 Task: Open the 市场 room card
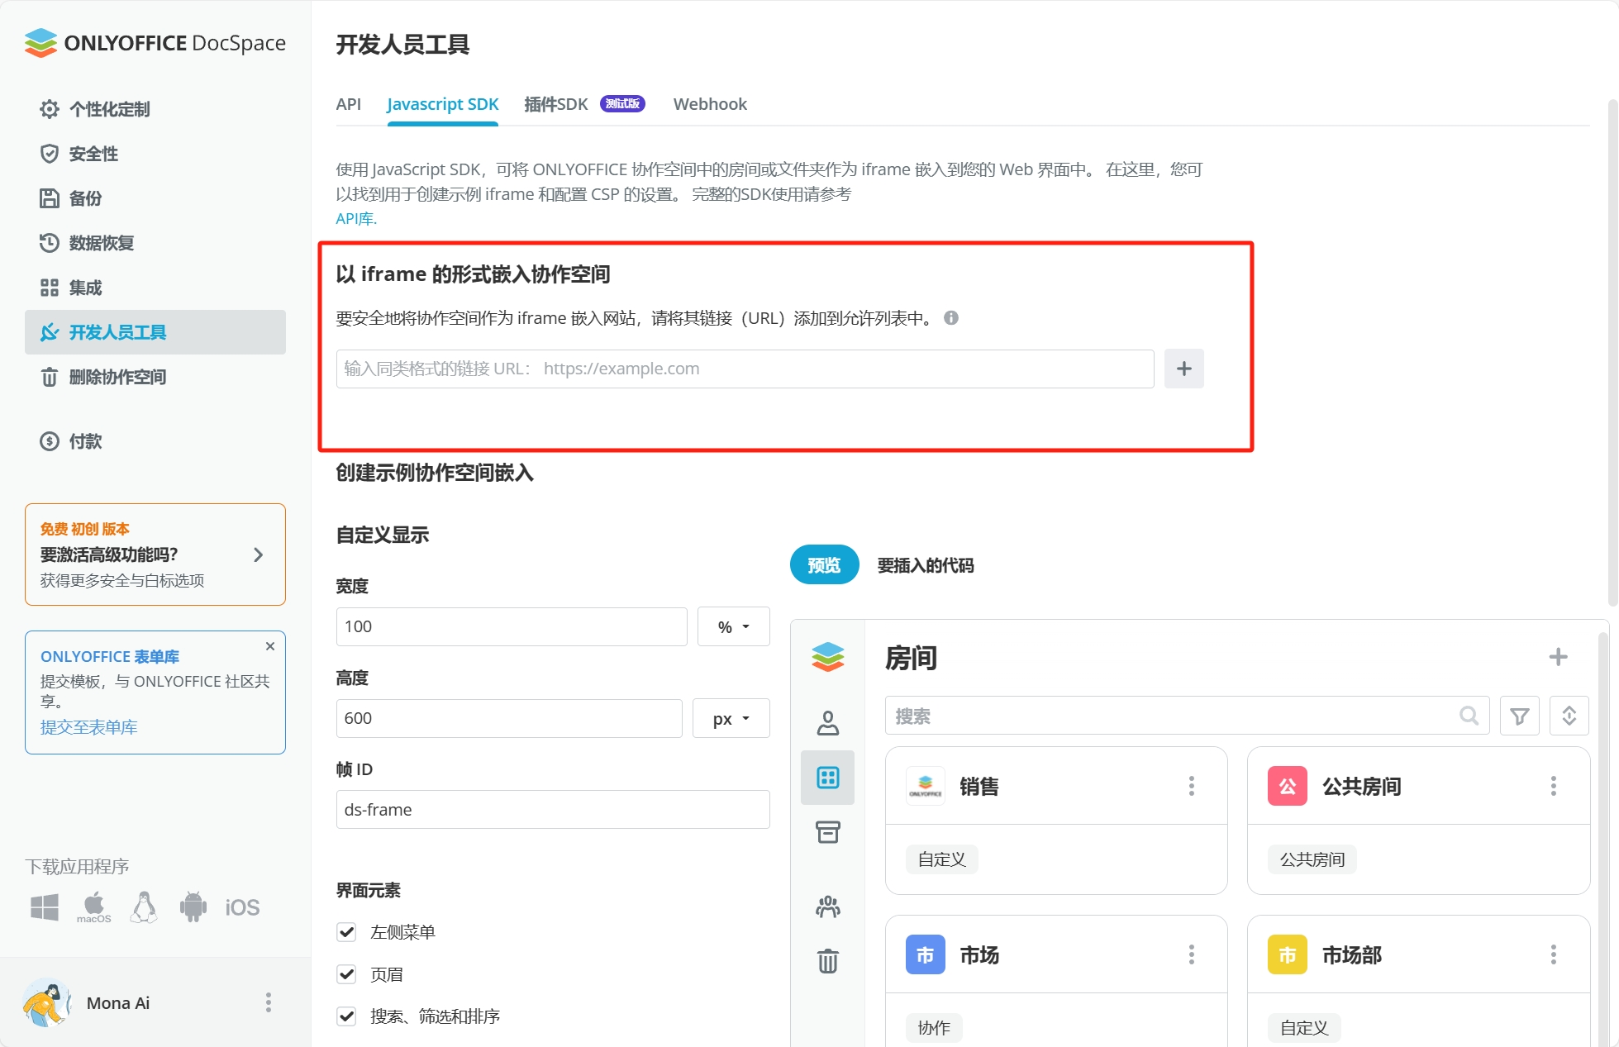click(1055, 981)
